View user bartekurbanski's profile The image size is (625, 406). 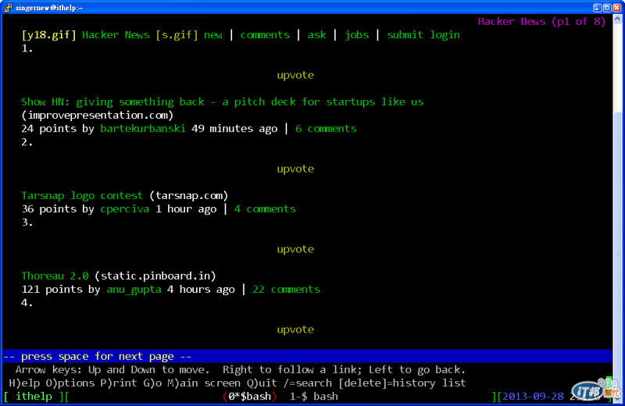click(143, 129)
